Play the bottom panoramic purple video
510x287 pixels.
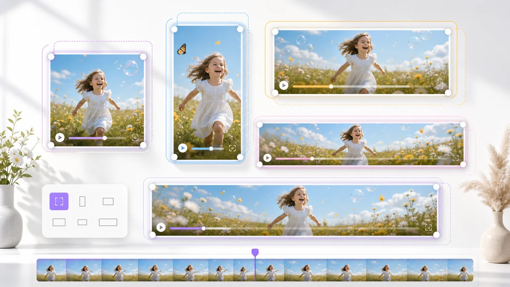pos(161,227)
